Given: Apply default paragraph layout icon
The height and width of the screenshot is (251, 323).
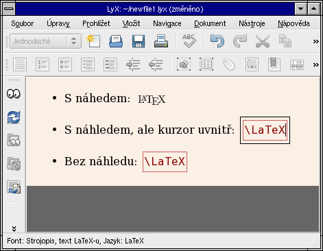Looking at the screenshot, I should (x=20, y=64).
